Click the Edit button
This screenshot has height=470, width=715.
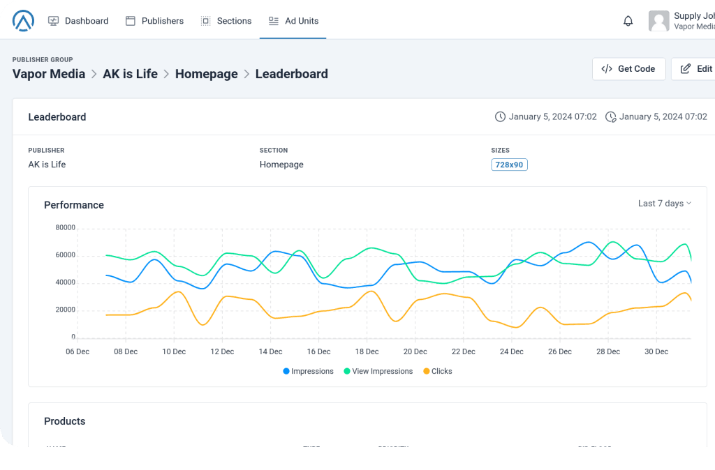(x=693, y=69)
